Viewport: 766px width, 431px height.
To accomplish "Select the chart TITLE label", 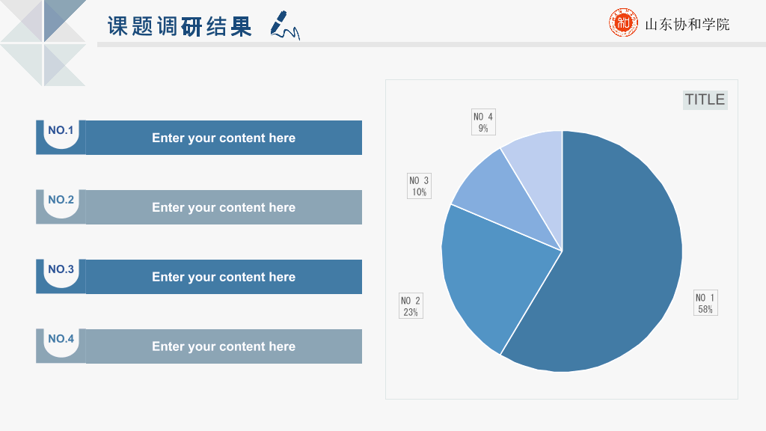I will (705, 100).
